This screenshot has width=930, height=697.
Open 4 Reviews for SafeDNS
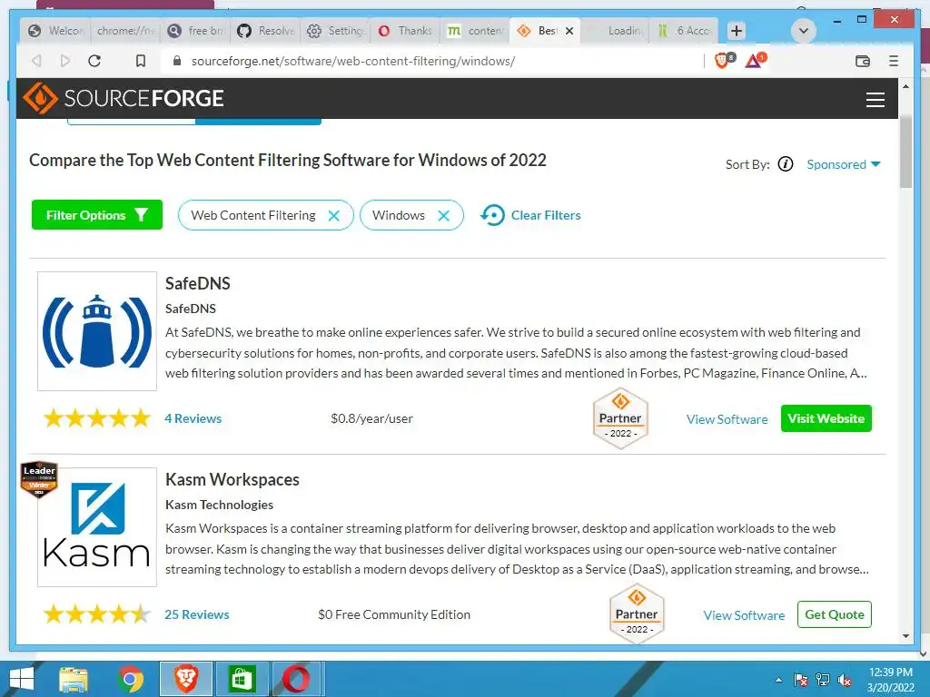[x=193, y=418]
